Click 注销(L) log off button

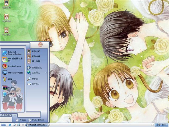click(21, 120)
